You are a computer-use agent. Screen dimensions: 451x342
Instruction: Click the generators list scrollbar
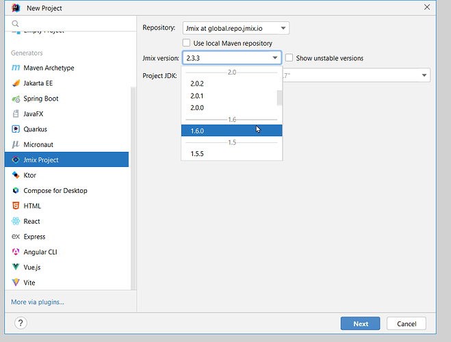tap(133, 188)
